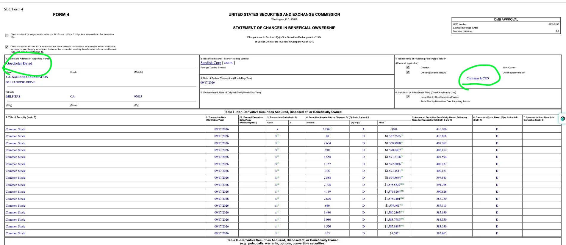This screenshot has height=245, width=566.
Task: Click the Title of Security column header
Action: pyautogui.click(x=21, y=117)
